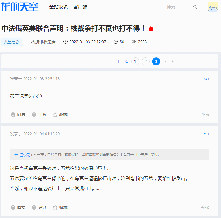Viewport: 221px width, 218px height.
Task: Report post #51 with 举报
Action: [205, 207]
